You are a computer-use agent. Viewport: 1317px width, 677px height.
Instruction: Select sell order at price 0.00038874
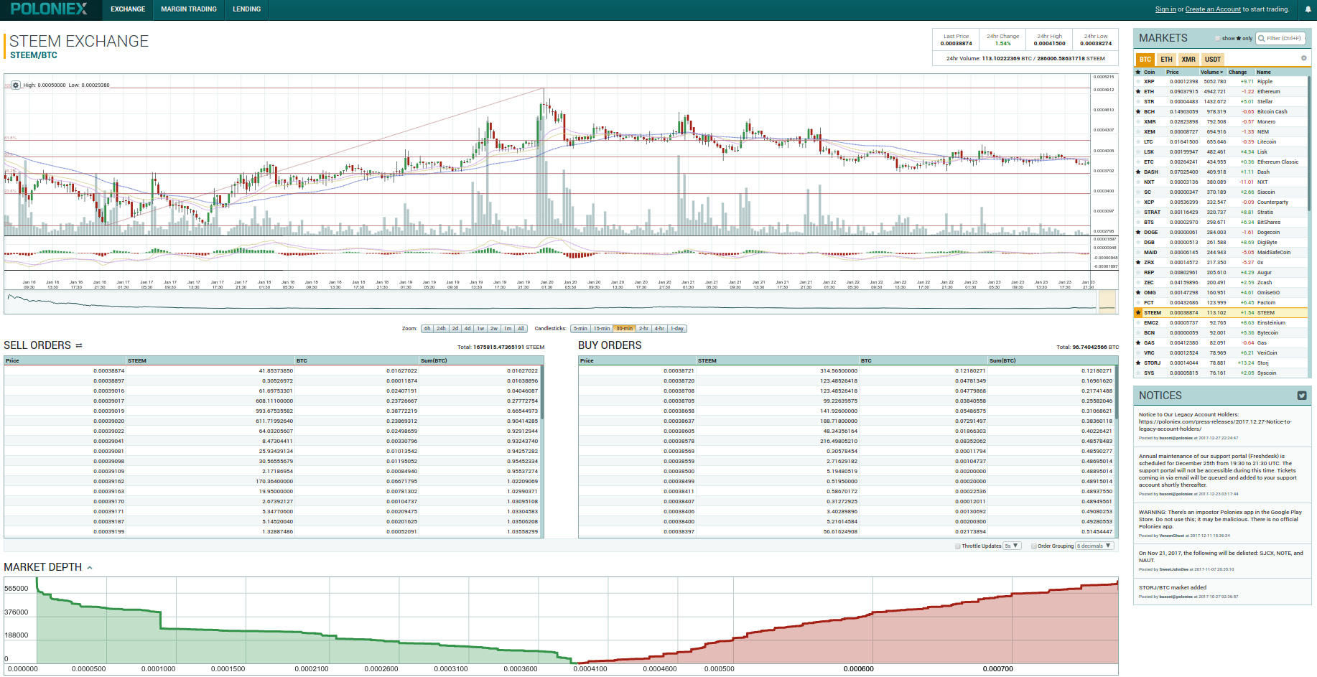click(274, 371)
